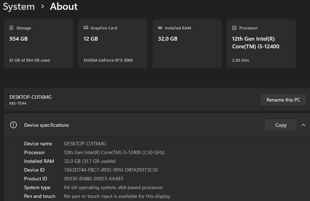Click 2.50 GHz in the Processor card
Screen dimensions: 310x201
tap(241, 60)
